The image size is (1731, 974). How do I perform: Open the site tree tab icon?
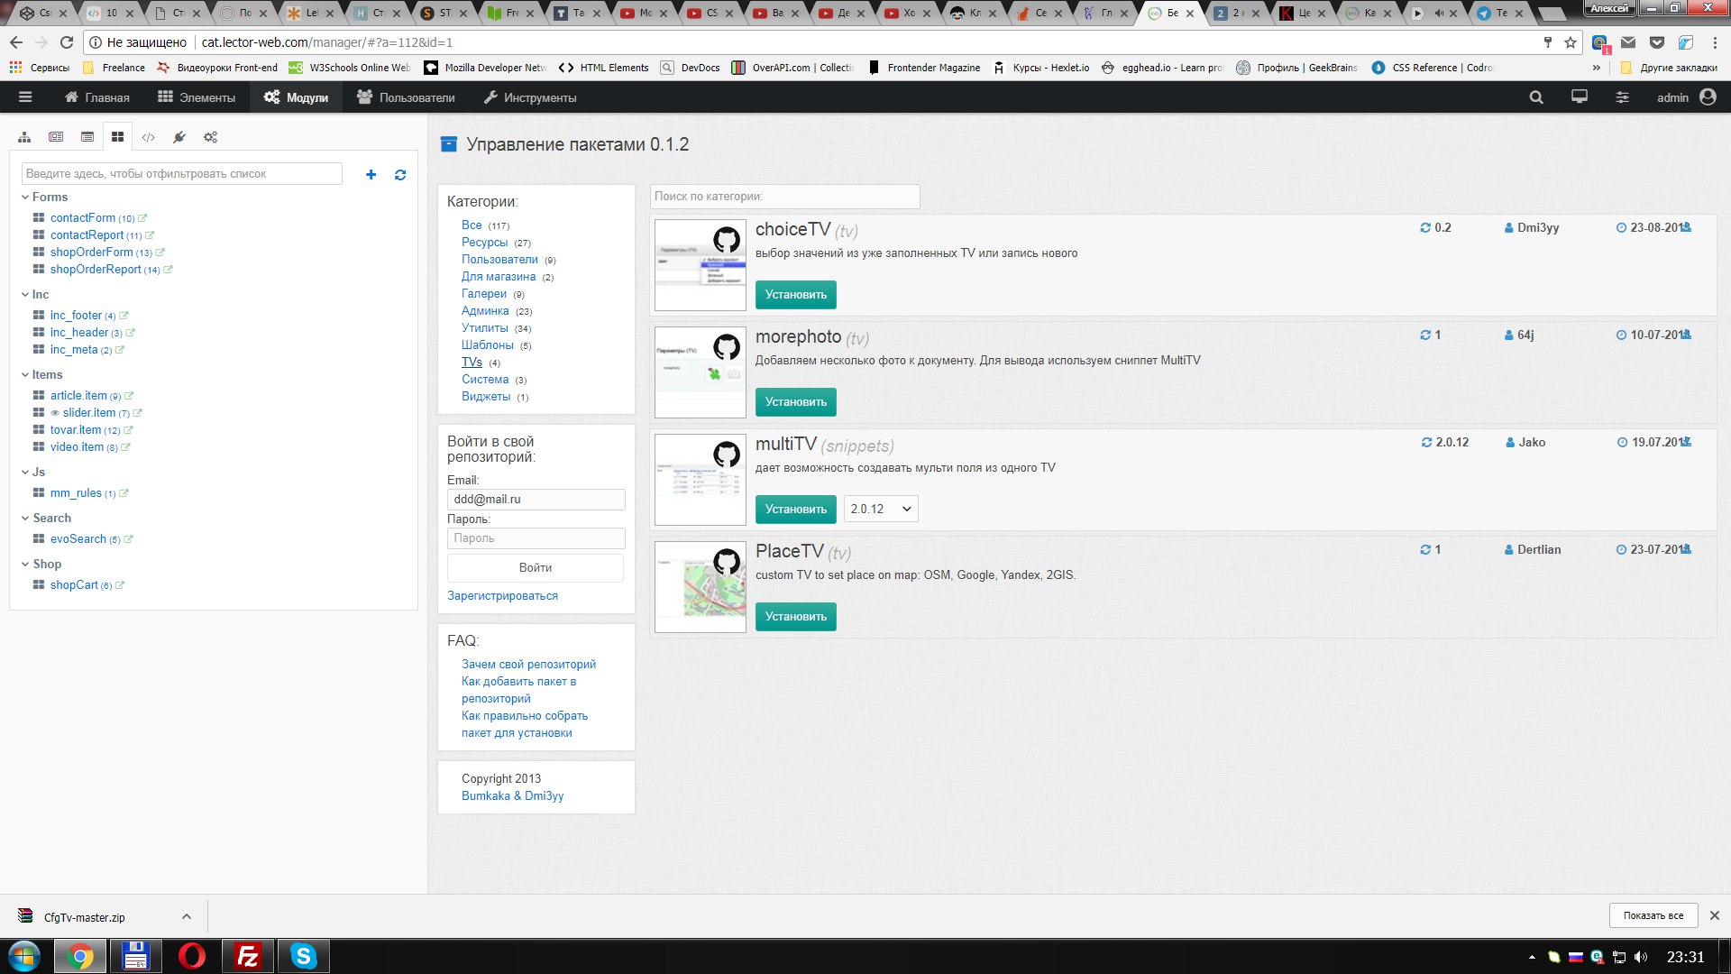point(24,137)
